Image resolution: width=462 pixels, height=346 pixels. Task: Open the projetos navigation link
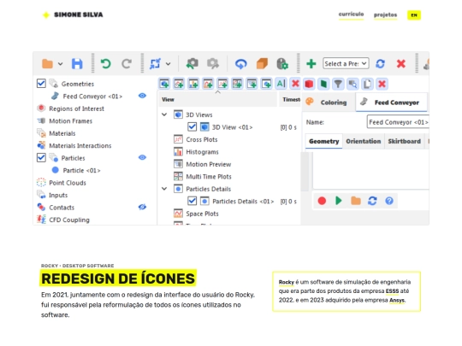385,15
